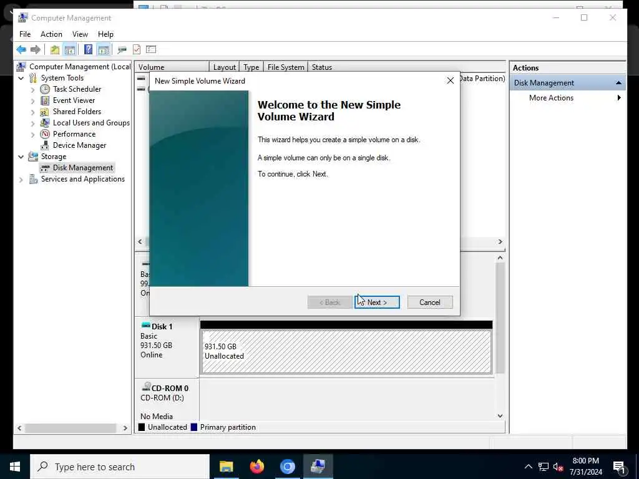The height and width of the screenshot is (479, 639).
Task: Select Local Users and Groups node
Action: [91, 123]
